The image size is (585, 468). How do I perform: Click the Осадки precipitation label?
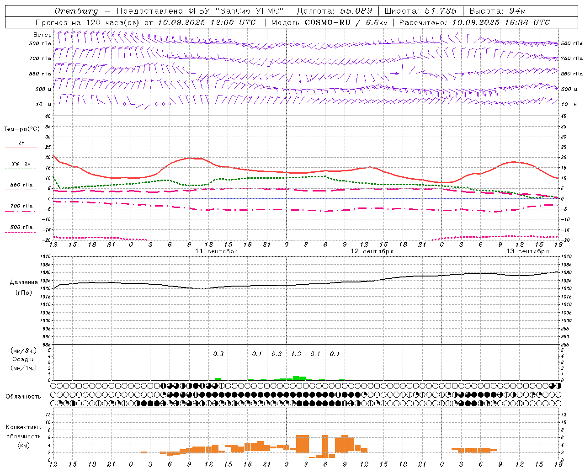(23, 359)
